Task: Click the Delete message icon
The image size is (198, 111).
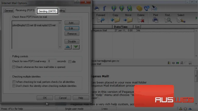Action: click(x=141, y=20)
